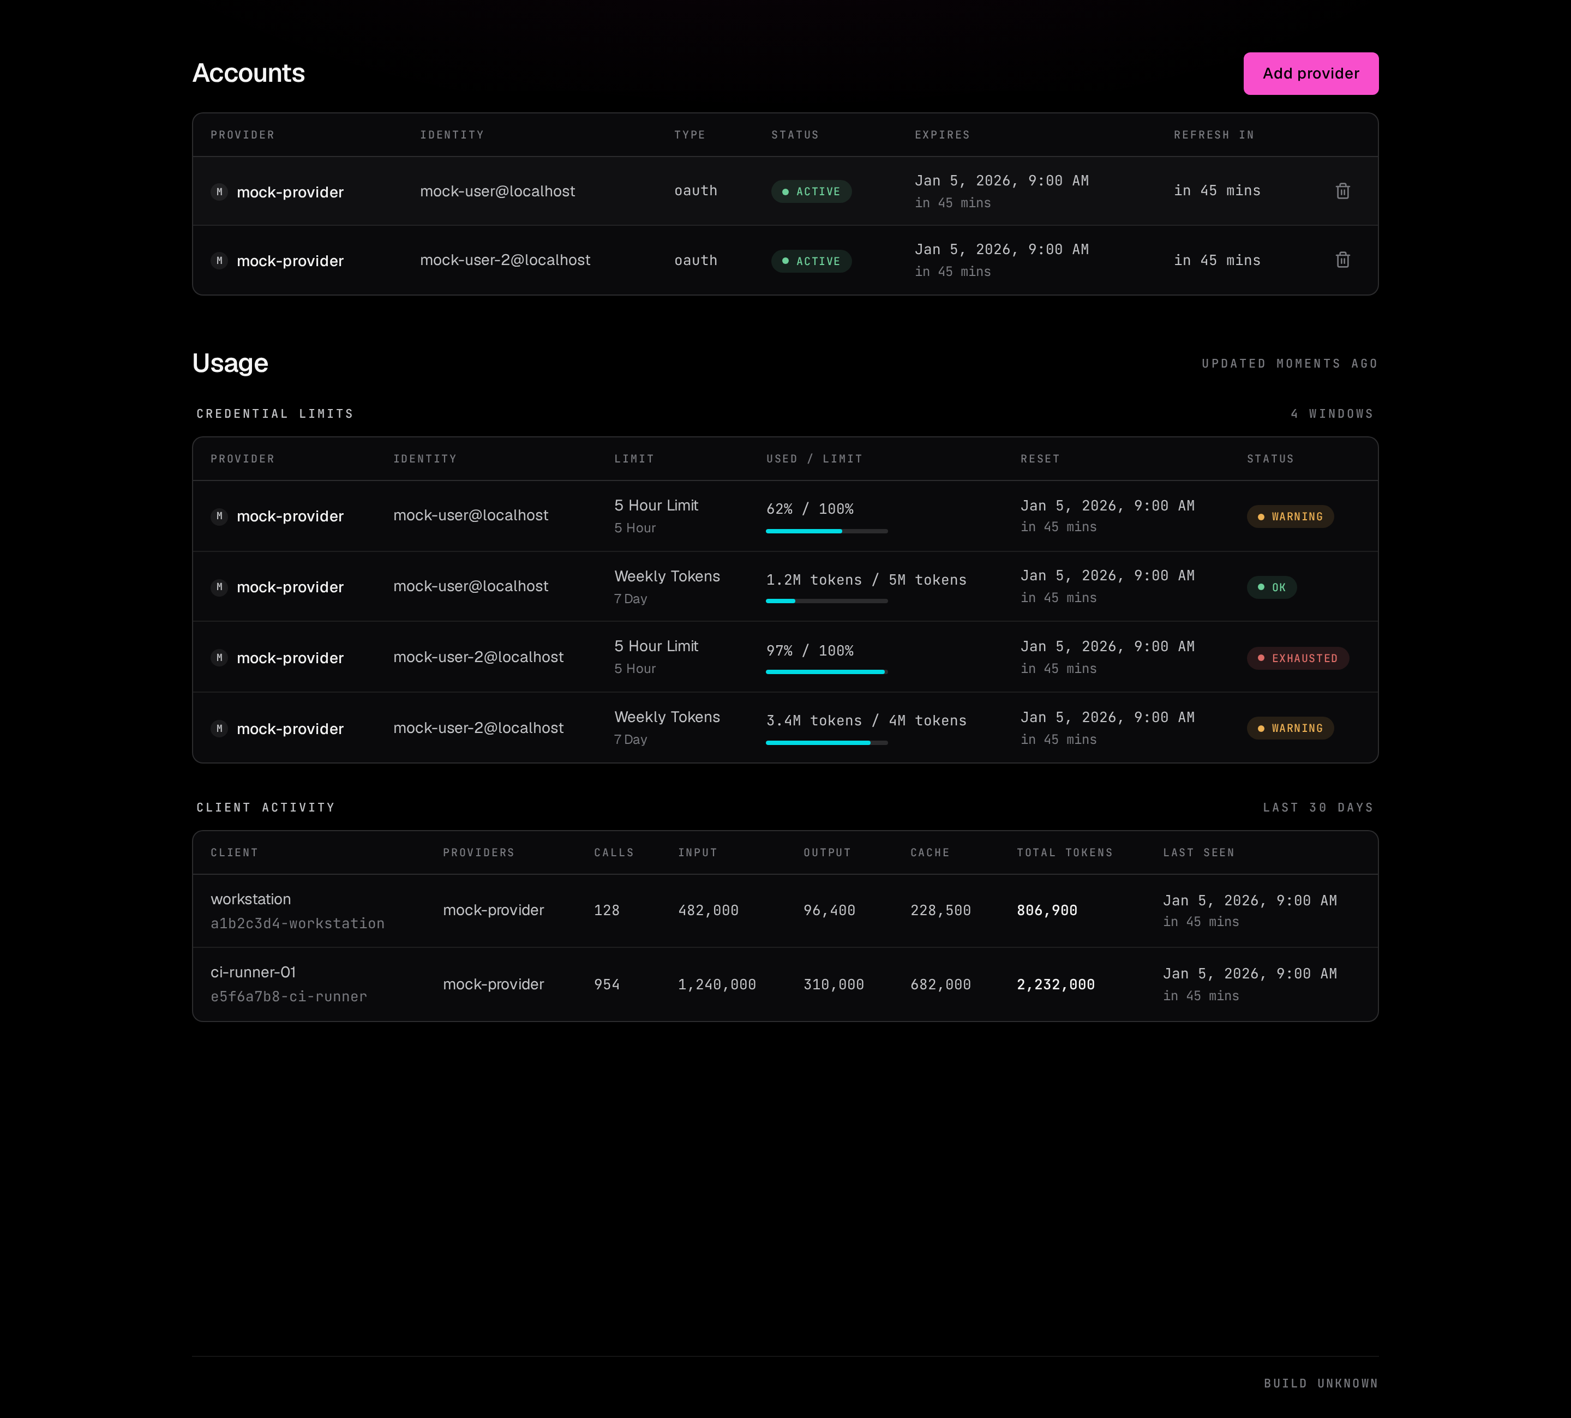Screen dimensions: 1571x1418
Task: Click the M avatar beside mock-user-2@localhost in Accounts
Action: 219,260
